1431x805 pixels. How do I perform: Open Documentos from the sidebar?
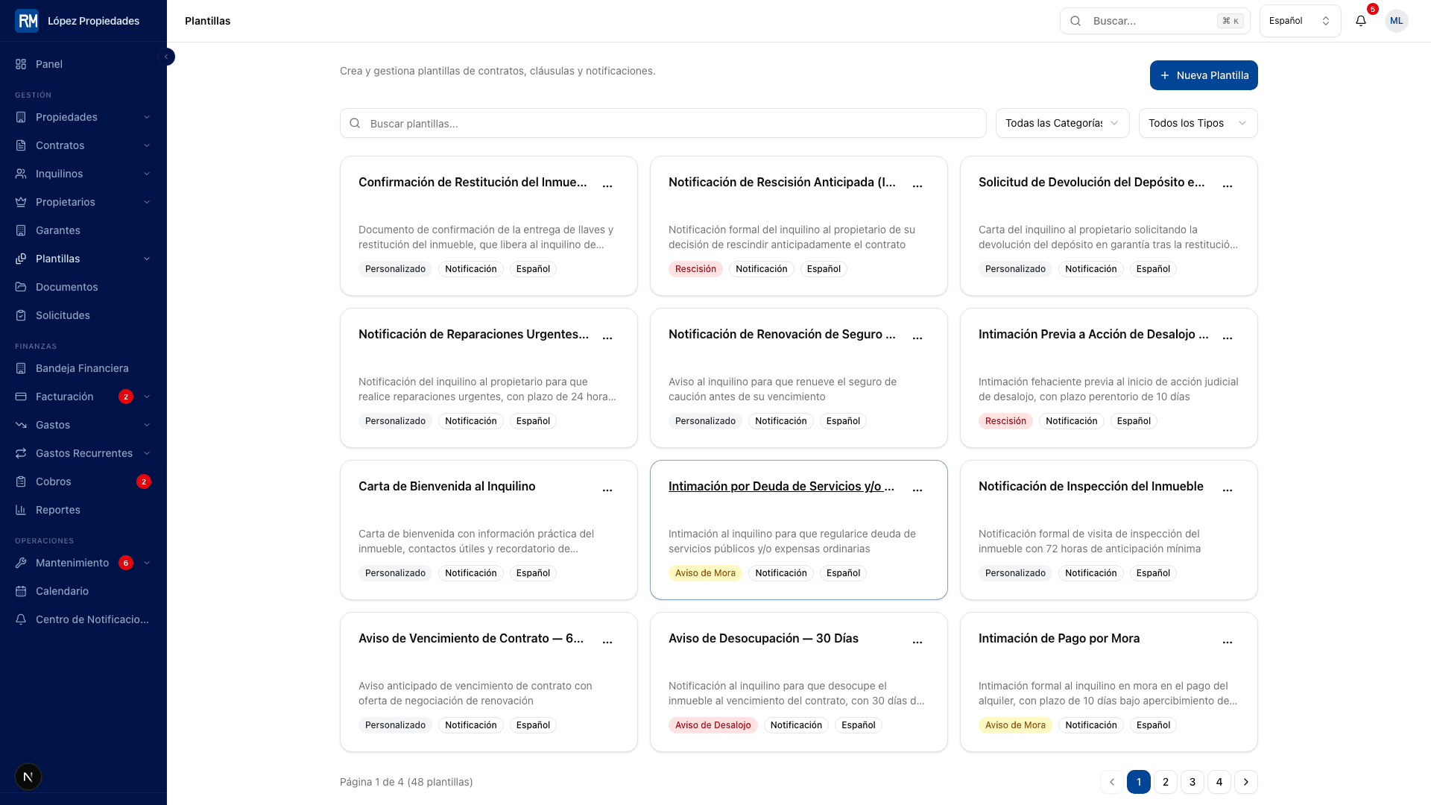[x=83, y=287]
